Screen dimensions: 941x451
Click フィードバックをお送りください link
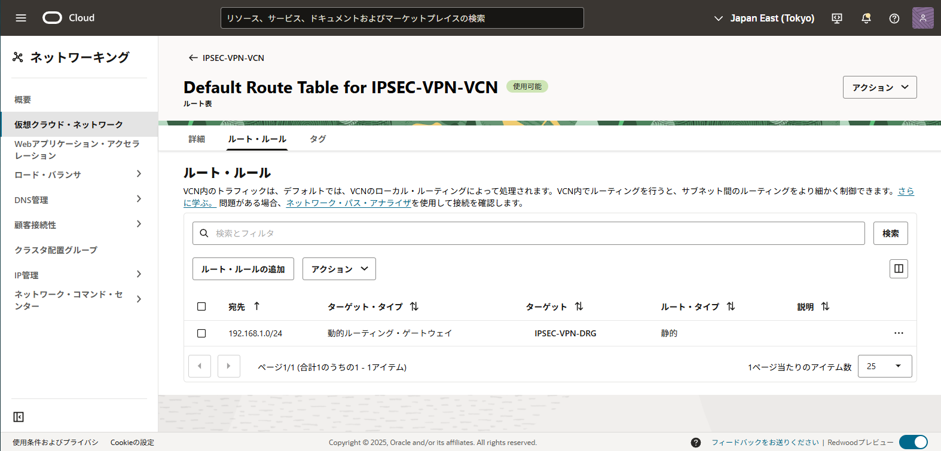(x=765, y=443)
